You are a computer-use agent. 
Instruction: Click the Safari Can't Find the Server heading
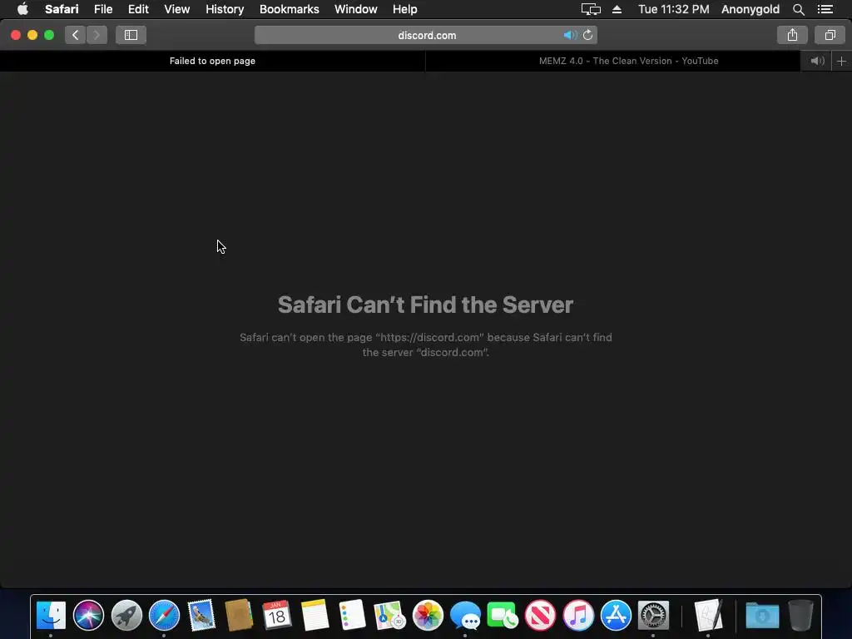[x=425, y=305]
